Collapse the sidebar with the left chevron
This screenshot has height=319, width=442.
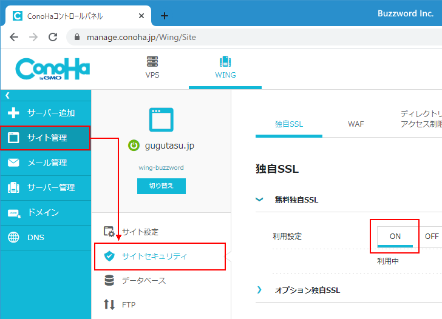(x=8, y=95)
